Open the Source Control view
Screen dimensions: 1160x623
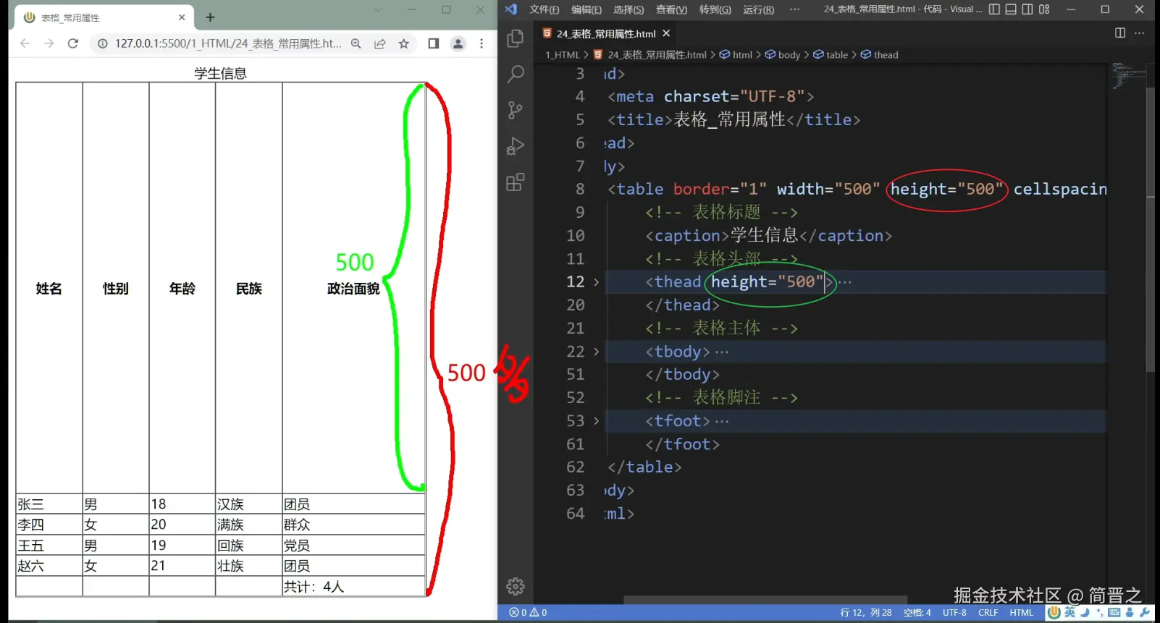516,110
